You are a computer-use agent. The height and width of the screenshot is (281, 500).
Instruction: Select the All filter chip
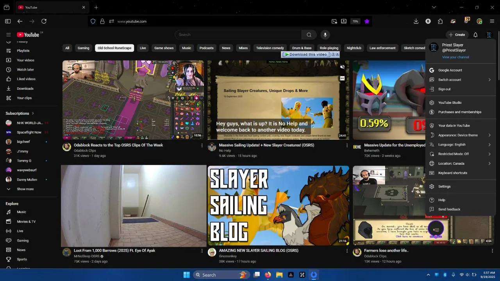click(67, 48)
